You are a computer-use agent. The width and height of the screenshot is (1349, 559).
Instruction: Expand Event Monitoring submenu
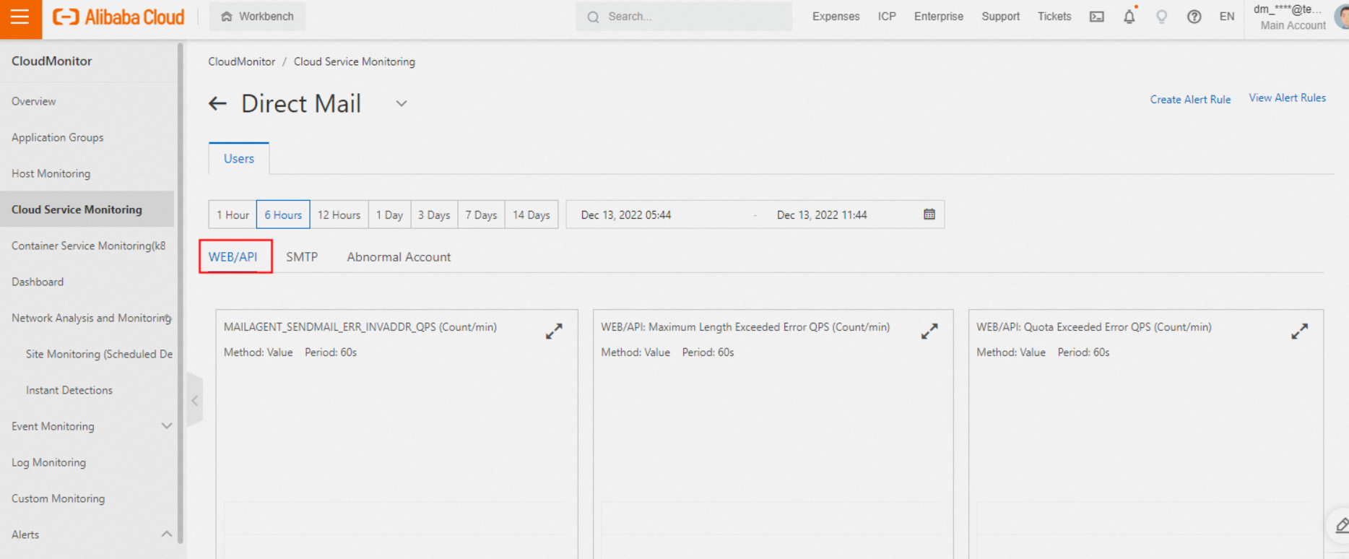(x=166, y=426)
